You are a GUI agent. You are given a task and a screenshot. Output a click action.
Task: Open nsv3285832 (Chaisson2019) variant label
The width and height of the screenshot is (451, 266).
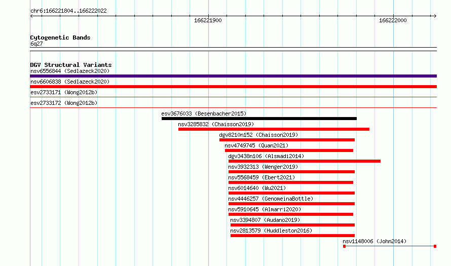tap(216, 124)
